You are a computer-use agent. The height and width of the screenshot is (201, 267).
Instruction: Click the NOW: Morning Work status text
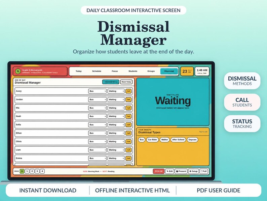91,171
